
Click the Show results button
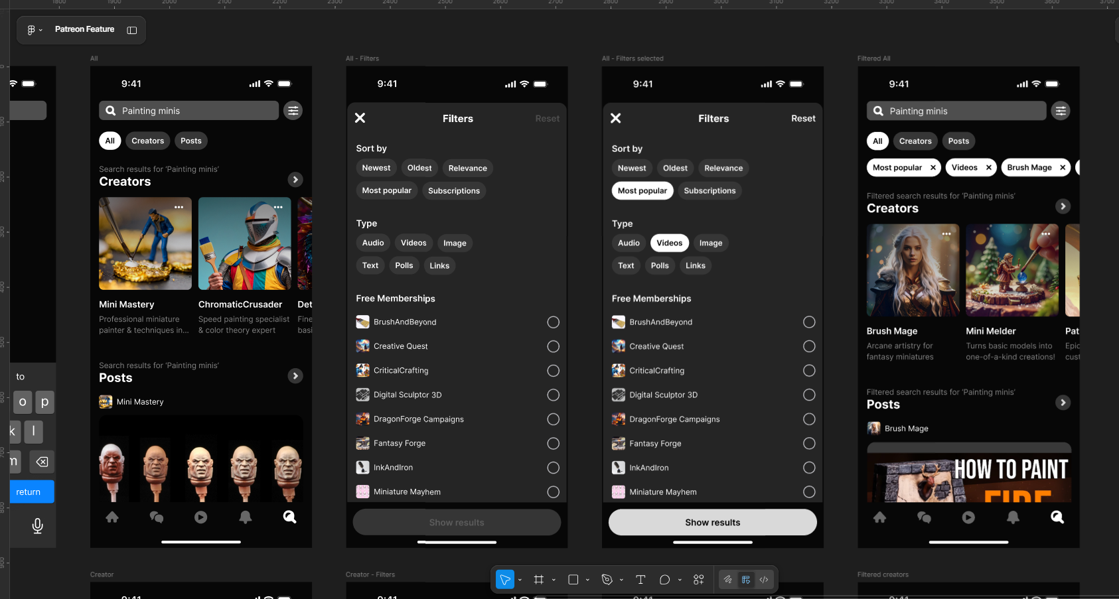click(712, 522)
